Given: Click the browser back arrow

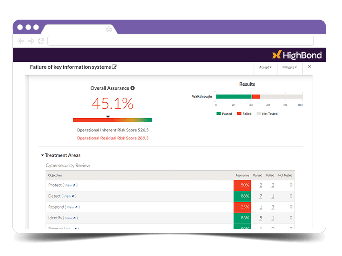Looking at the screenshot, I should (x=21, y=41).
